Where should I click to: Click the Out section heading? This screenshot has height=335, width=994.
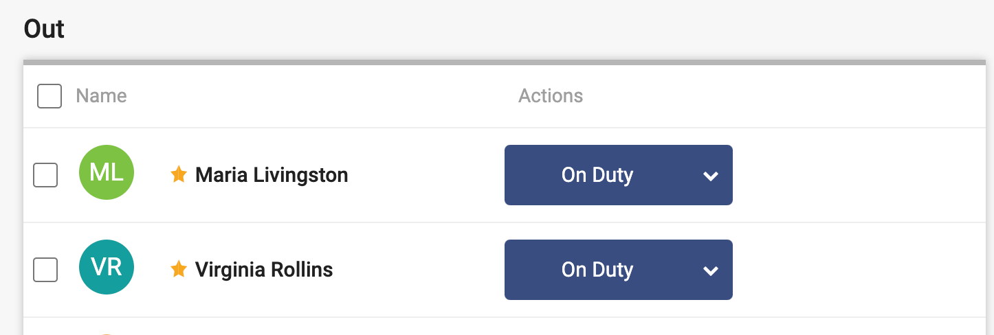(44, 29)
